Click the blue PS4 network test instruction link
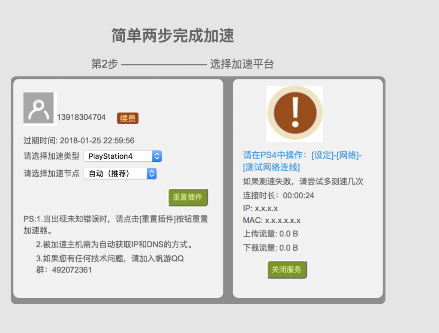Viewport: 439px width, 333px height. tap(302, 161)
